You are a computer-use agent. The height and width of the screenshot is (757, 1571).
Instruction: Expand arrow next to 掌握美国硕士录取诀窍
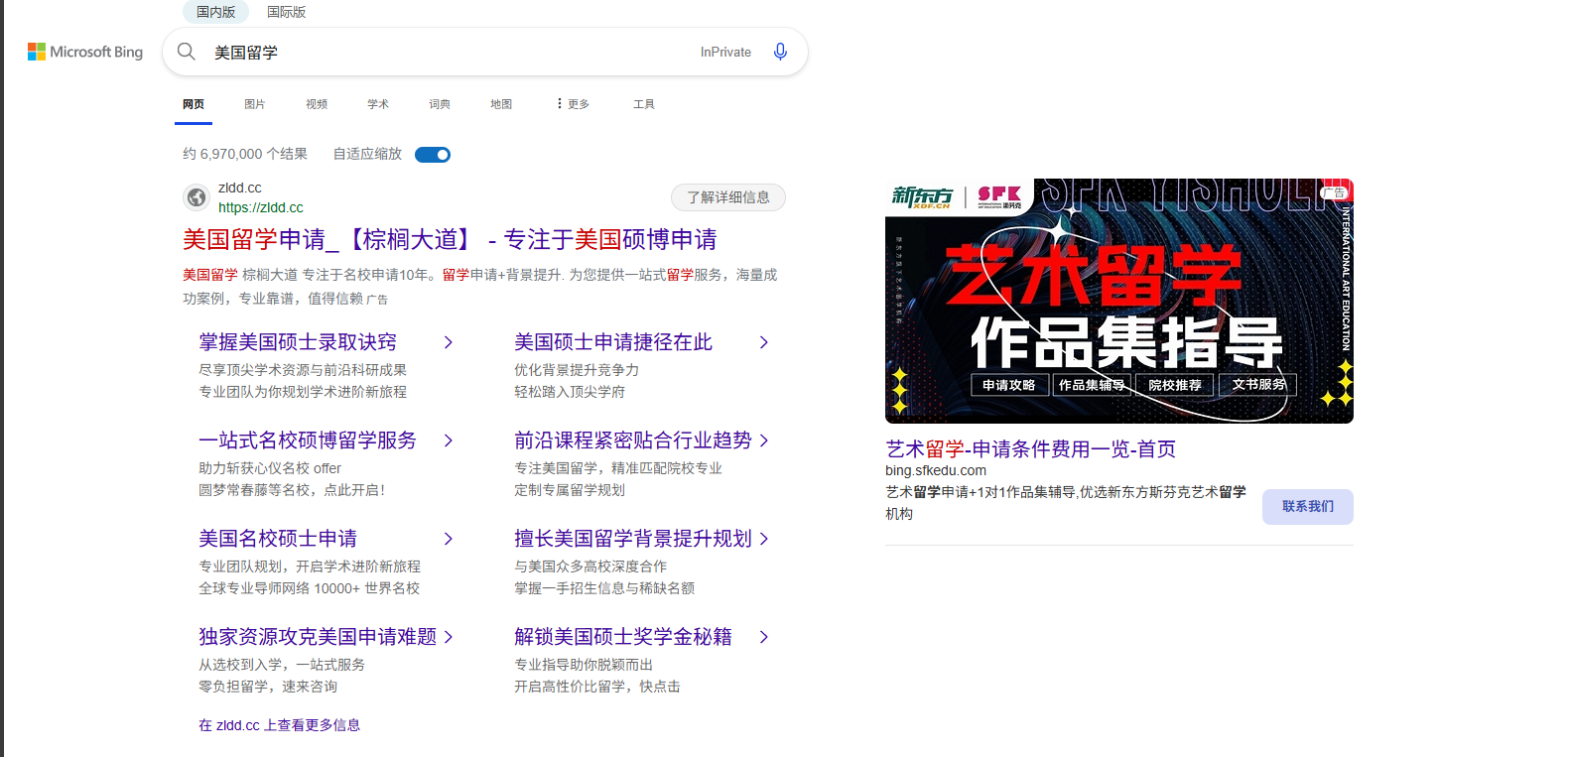point(449,342)
